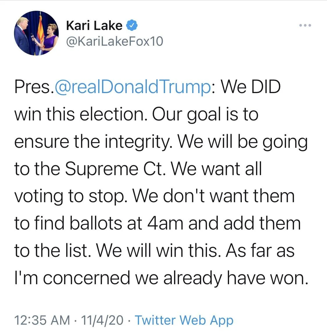Click the Kari Lake display name

tap(94, 26)
